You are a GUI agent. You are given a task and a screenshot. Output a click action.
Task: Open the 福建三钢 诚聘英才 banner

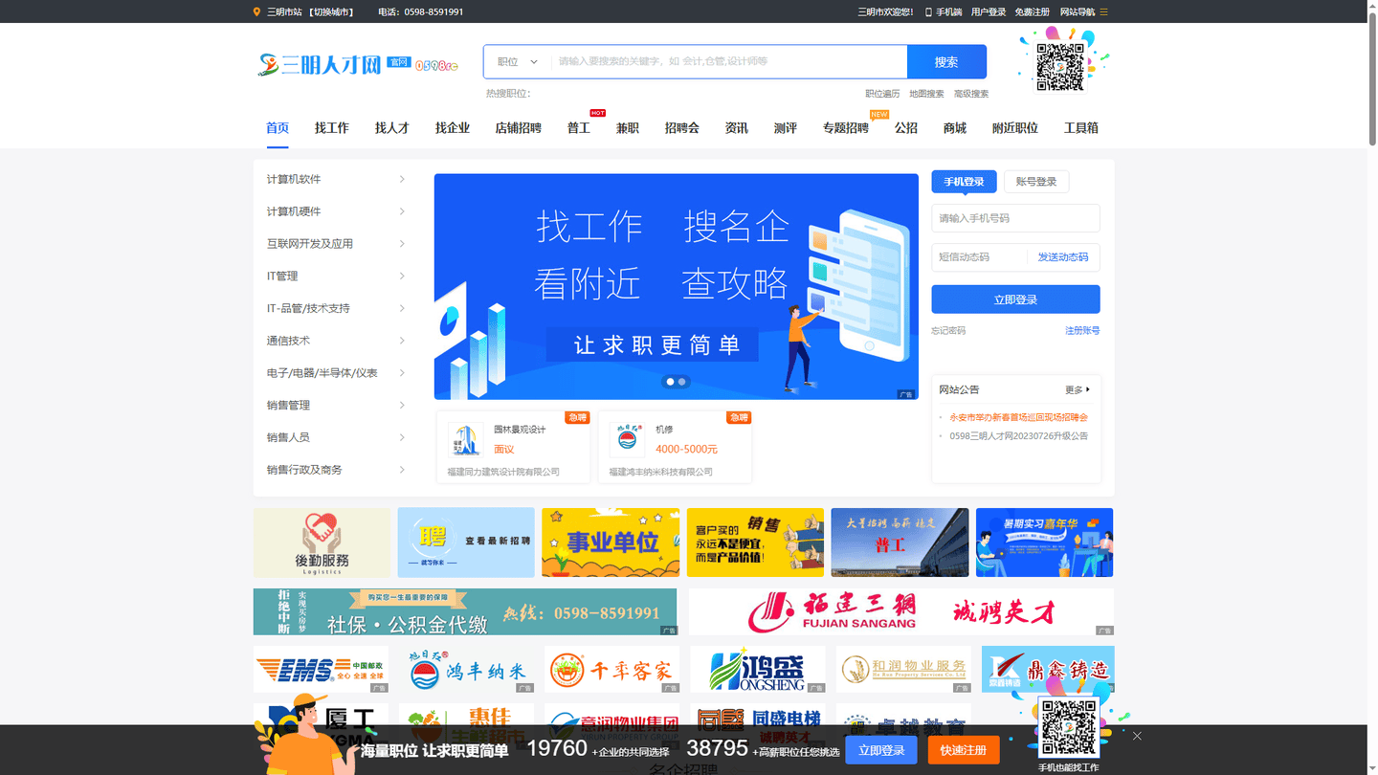[900, 611]
